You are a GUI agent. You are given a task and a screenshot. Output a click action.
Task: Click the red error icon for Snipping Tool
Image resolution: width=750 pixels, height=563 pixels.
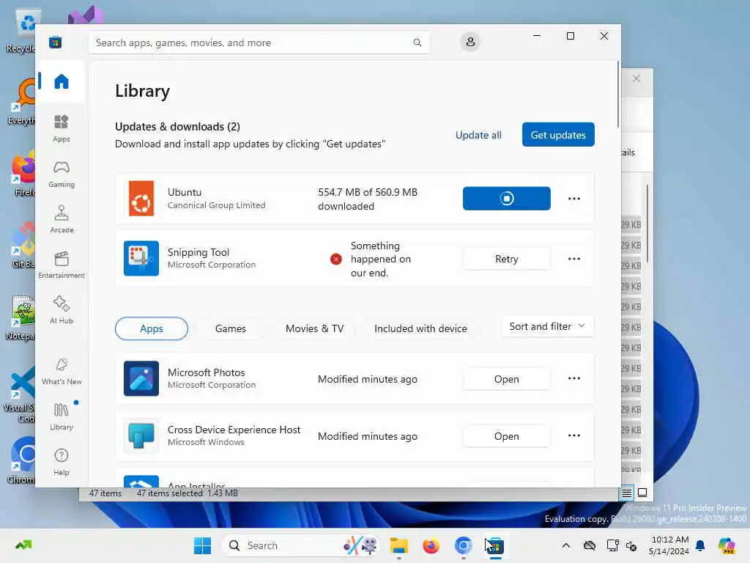pos(336,259)
